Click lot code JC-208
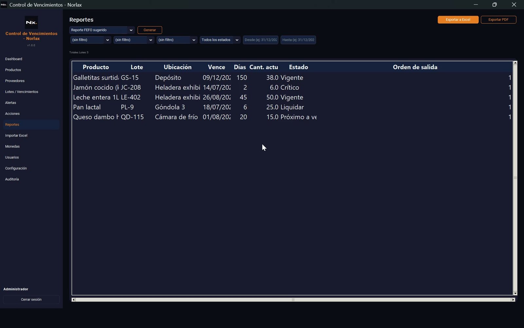 click(131, 88)
